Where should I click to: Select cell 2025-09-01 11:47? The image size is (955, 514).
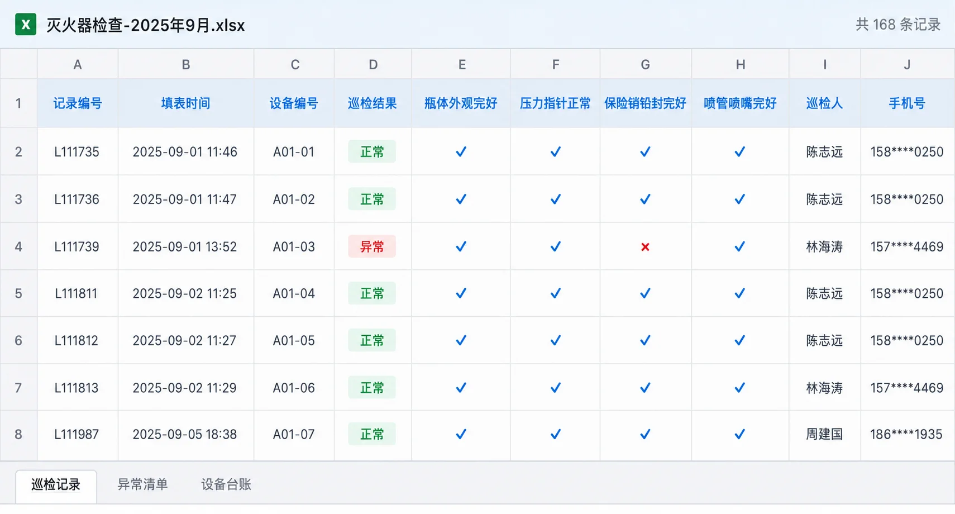click(x=185, y=199)
